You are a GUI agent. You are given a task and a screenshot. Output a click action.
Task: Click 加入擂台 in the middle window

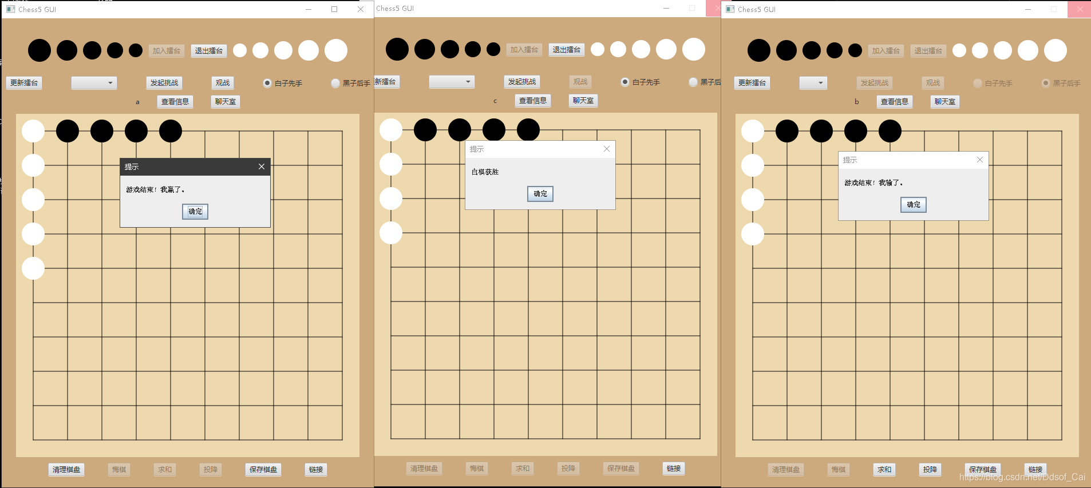pos(524,50)
